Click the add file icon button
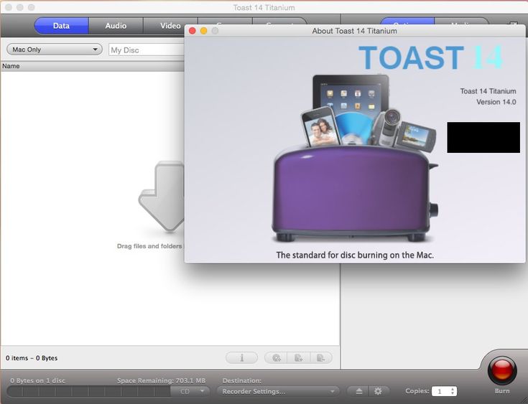 [x=298, y=357]
